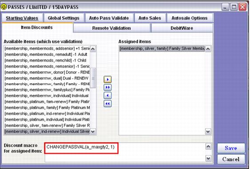Minimize the 15DAYPASS window

(x=225, y=7)
